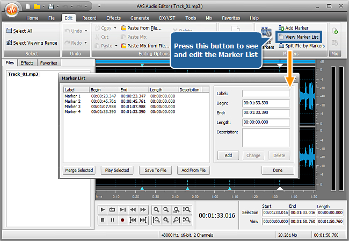Click the Zoom to full view icon
The image size is (349, 241).
click(176, 210)
